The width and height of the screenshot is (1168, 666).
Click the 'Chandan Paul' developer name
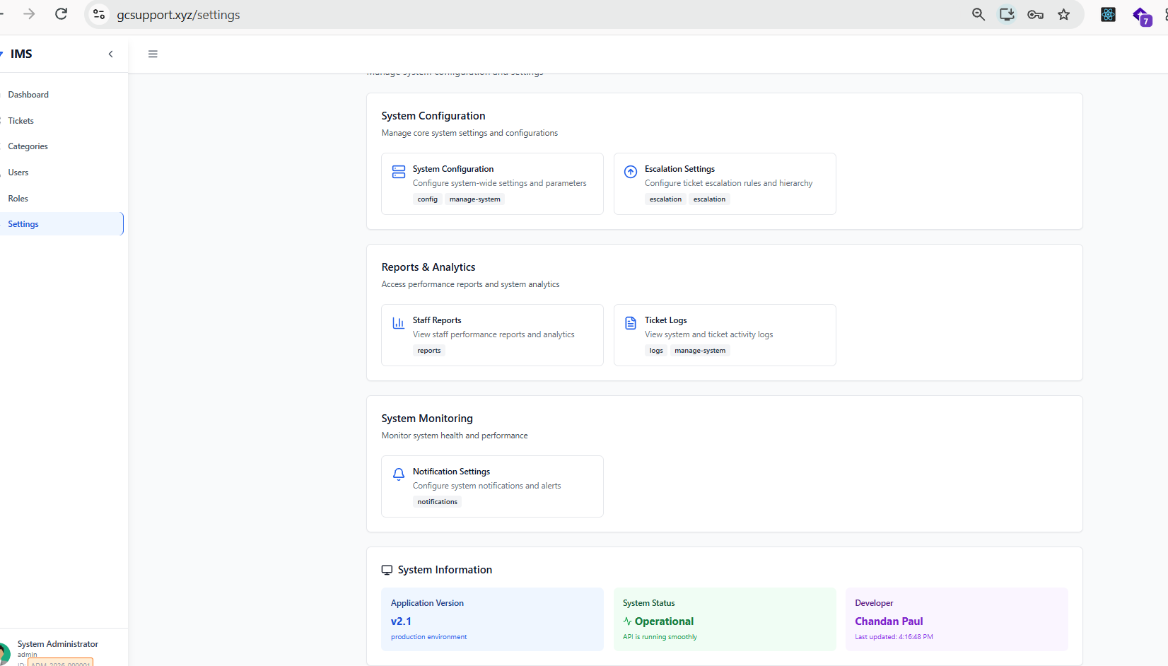point(889,621)
